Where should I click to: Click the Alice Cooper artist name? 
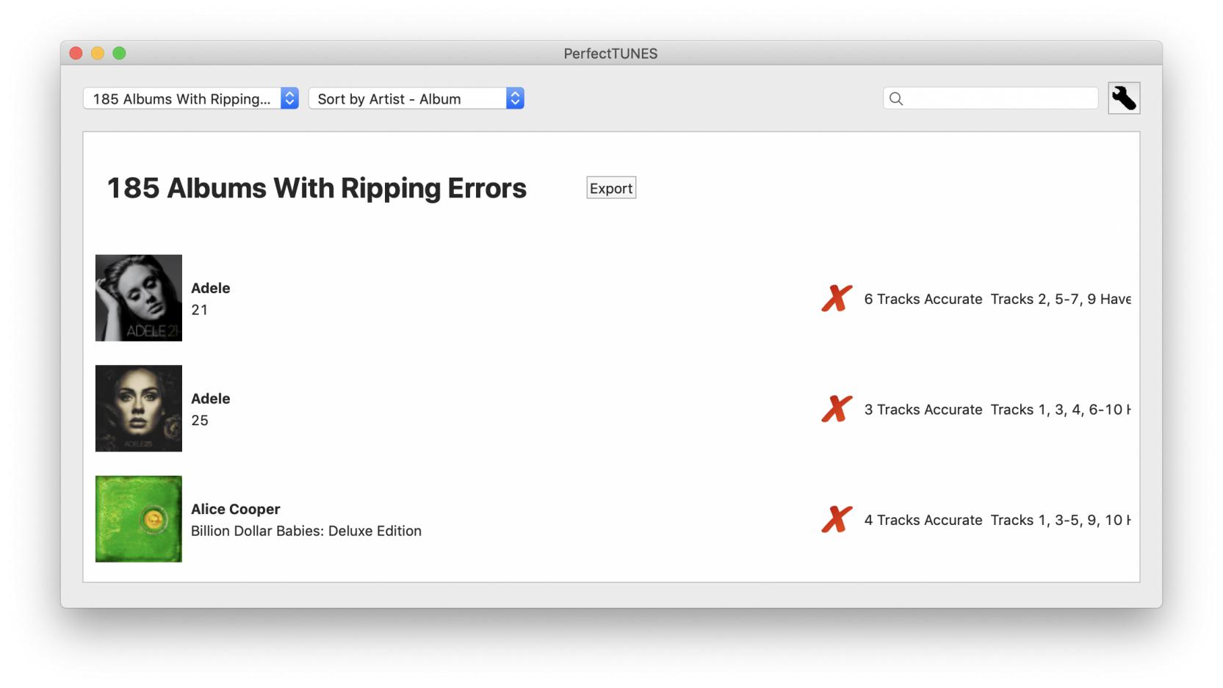point(235,509)
